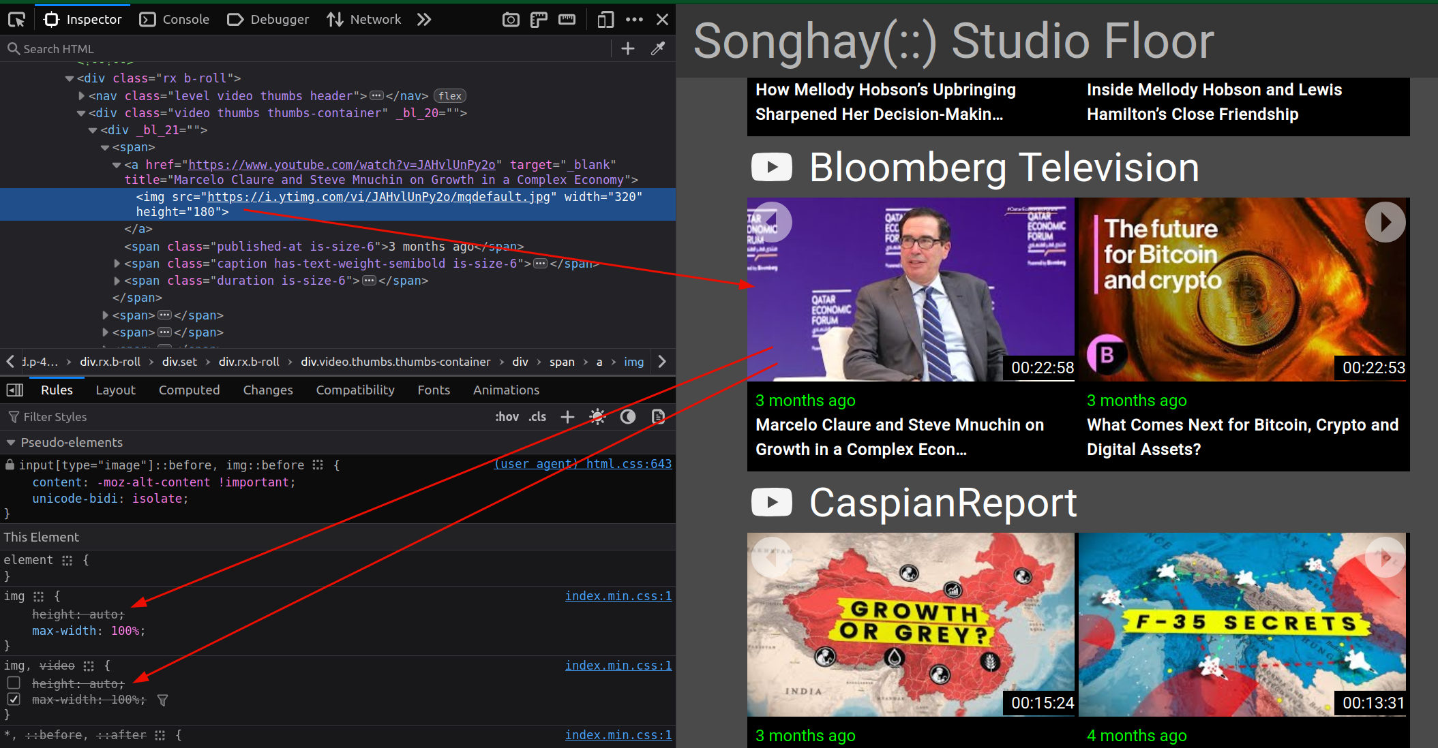Take a screenshot using the camera icon
Image resolution: width=1438 pixels, height=748 pixels.
(x=510, y=19)
